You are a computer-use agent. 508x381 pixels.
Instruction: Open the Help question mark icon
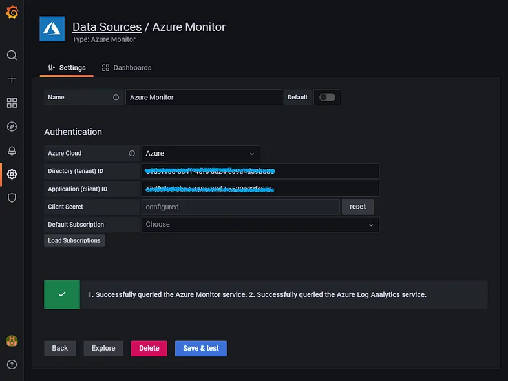point(12,364)
